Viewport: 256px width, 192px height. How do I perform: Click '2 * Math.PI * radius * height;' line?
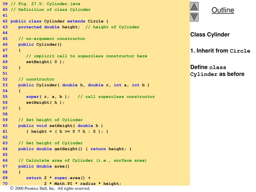pyautogui.click(x=82, y=184)
